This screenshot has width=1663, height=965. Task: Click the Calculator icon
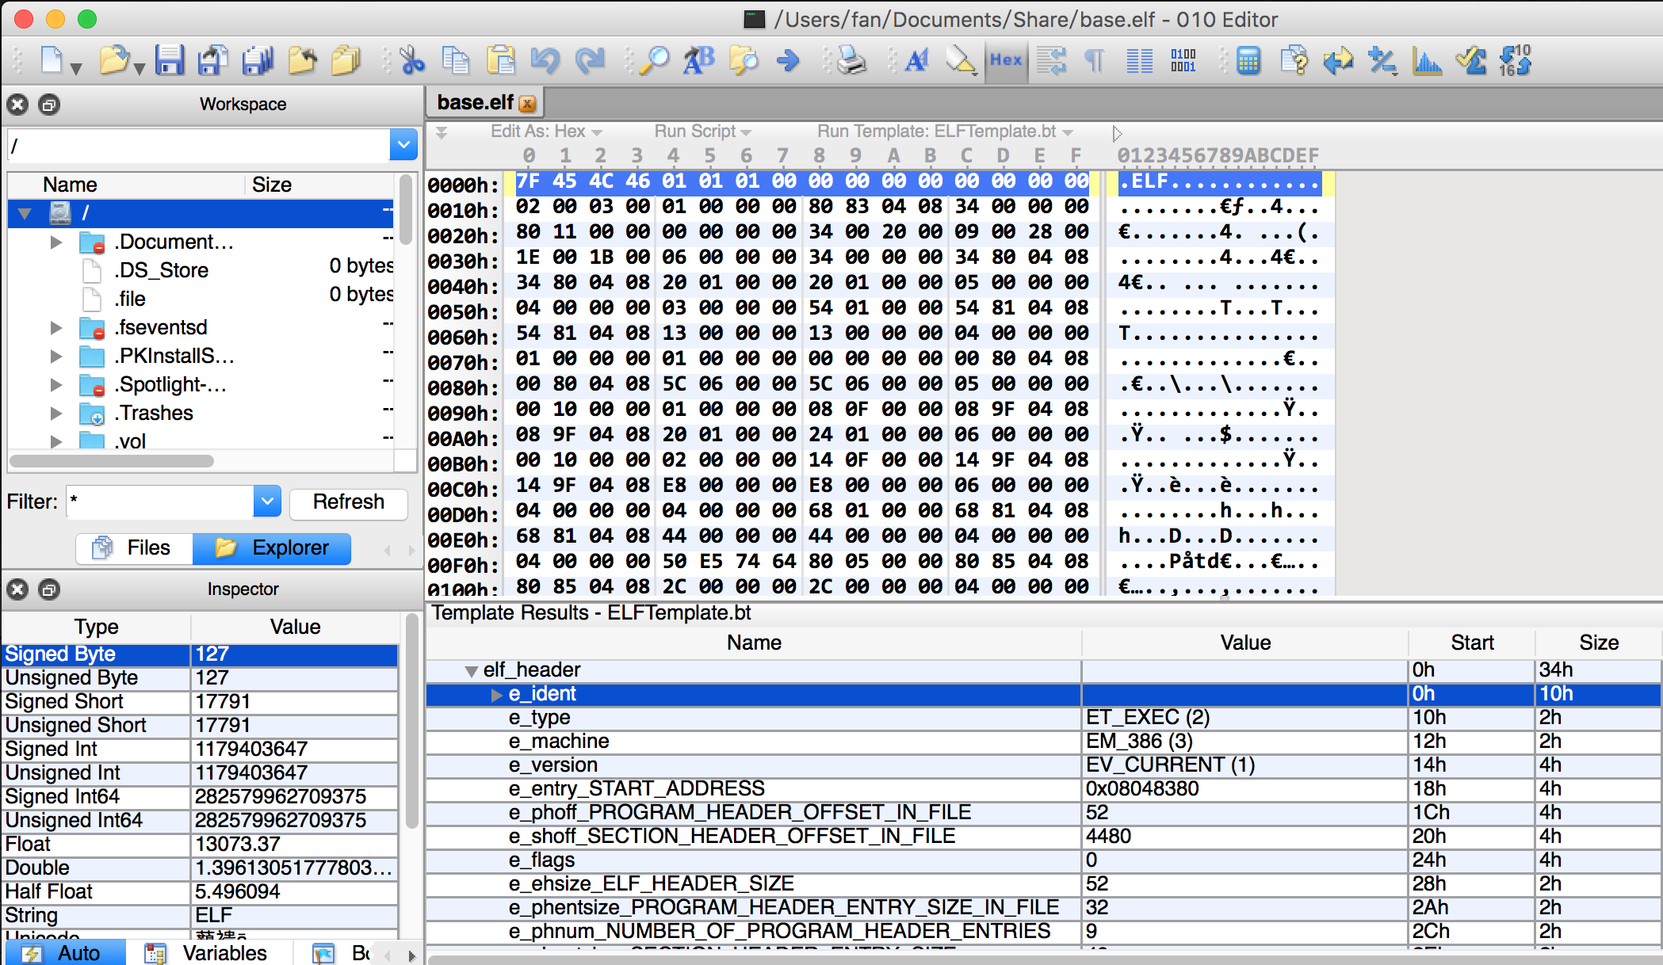coord(1248,61)
